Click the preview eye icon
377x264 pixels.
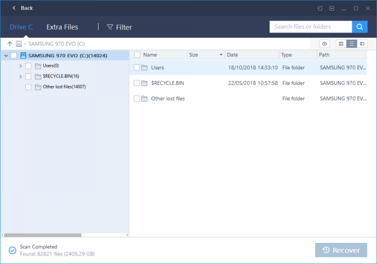point(324,44)
